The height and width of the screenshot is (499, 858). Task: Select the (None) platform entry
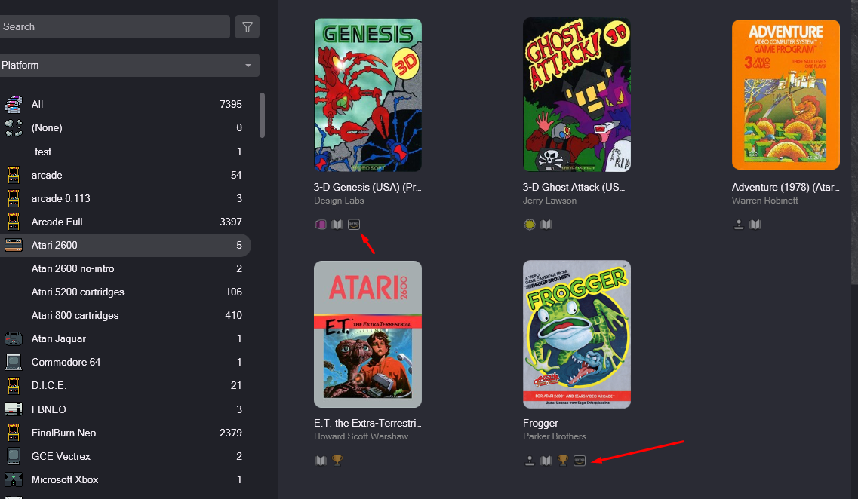point(125,127)
